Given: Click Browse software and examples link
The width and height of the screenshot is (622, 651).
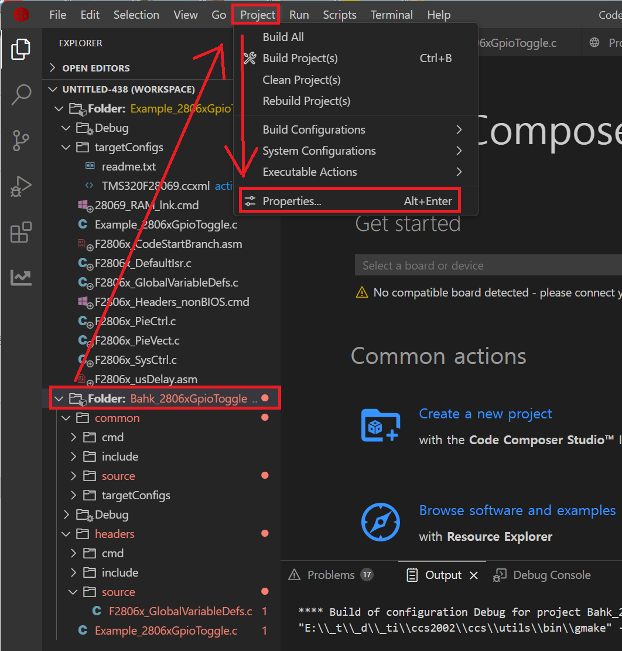Looking at the screenshot, I should pyautogui.click(x=517, y=510).
